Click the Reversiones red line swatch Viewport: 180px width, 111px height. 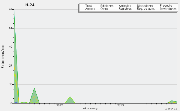157,9
